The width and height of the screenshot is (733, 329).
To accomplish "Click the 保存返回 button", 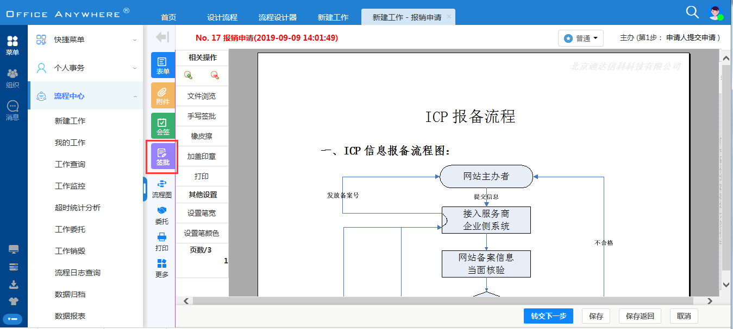I will [x=640, y=316].
